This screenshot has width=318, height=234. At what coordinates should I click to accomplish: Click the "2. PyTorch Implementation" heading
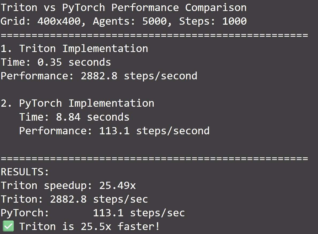tap(77, 103)
